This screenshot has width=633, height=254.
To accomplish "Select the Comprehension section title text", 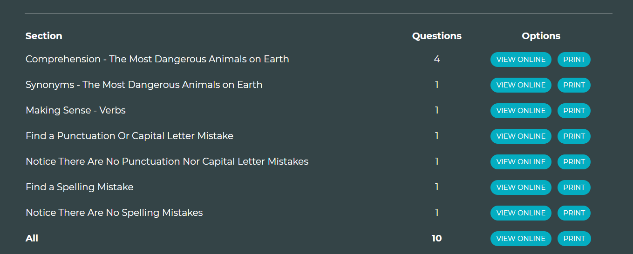I will 157,60.
